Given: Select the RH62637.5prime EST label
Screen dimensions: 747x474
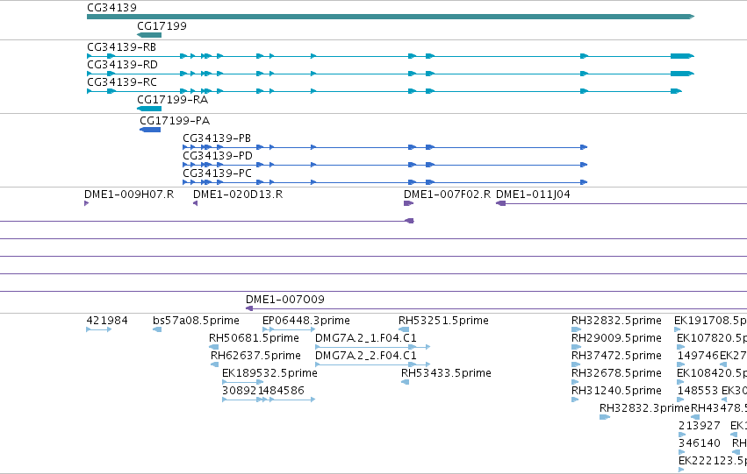Looking at the screenshot, I should coord(255,356).
